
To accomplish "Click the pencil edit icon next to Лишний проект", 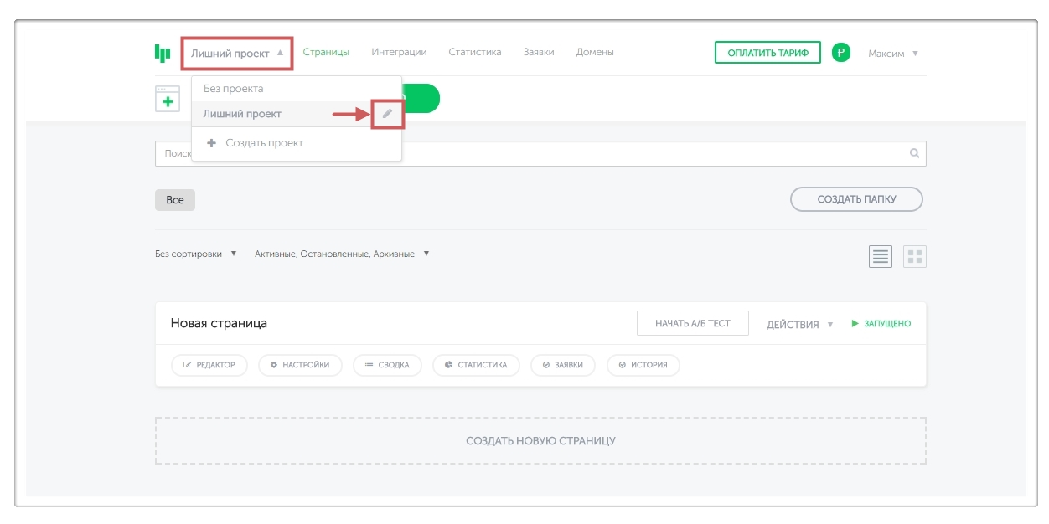I will click(387, 114).
